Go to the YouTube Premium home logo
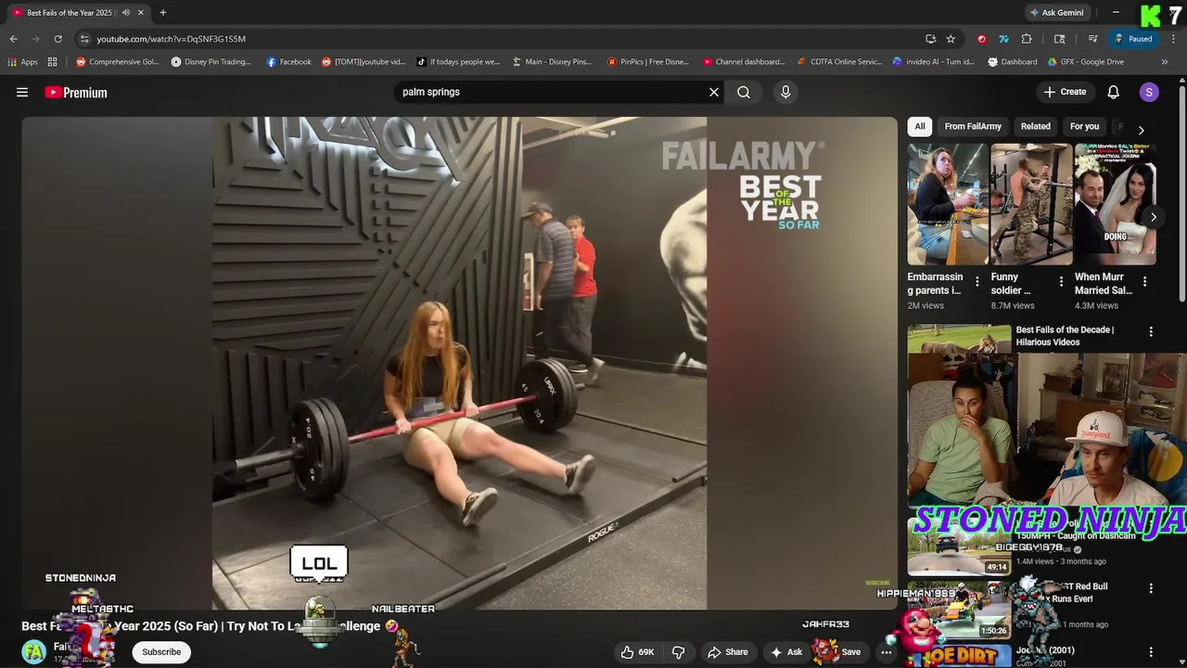The height and width of the screenshot is (668, 1187). (76, 92)
